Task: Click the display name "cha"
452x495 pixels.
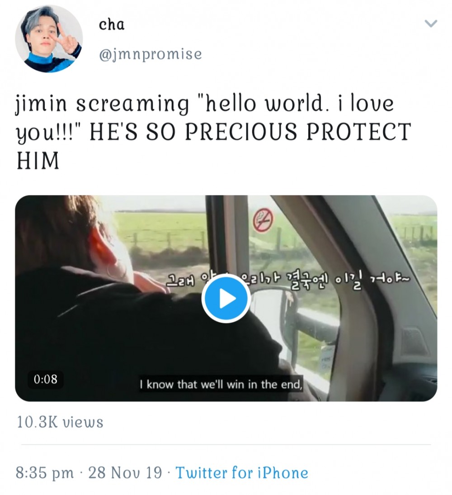Action: click(111, 24)
